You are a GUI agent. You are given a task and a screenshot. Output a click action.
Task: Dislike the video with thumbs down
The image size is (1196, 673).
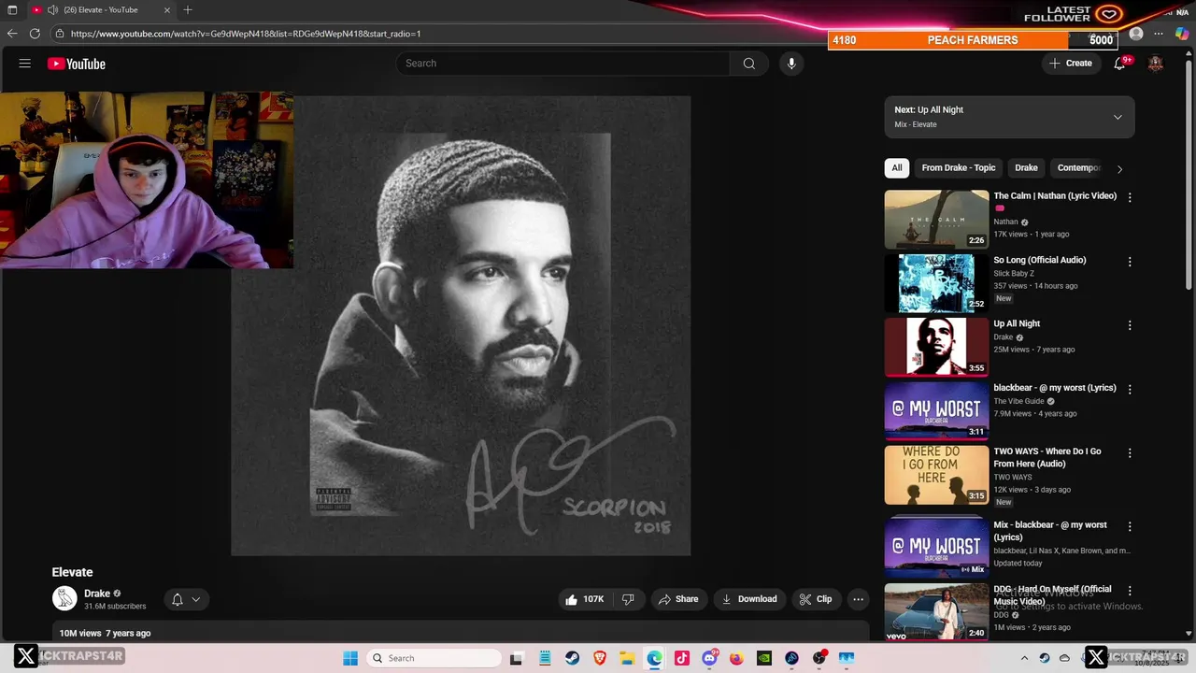tap(628, 599)
